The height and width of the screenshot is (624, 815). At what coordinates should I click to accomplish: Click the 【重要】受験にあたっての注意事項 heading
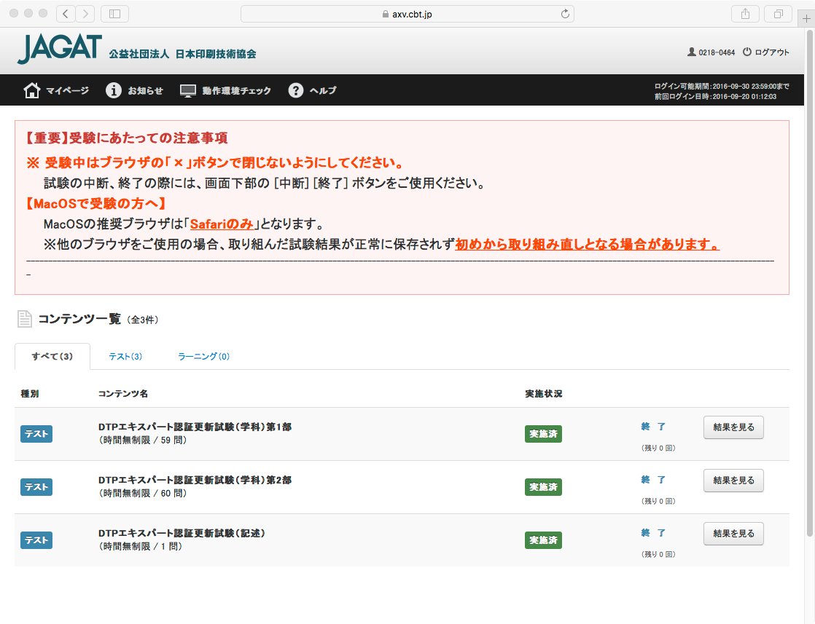[127, 138]
